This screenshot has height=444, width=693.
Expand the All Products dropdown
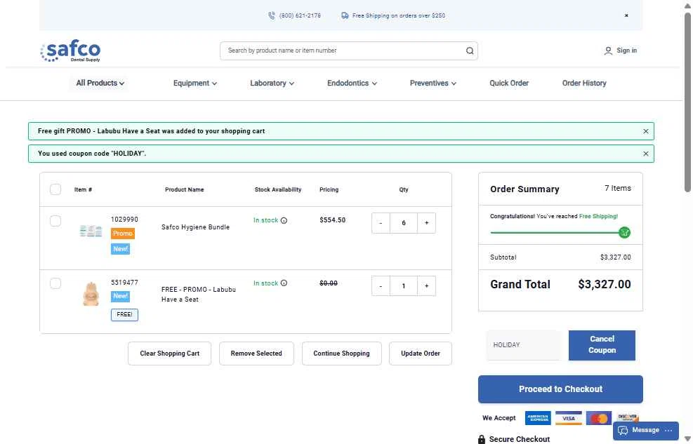100,83
